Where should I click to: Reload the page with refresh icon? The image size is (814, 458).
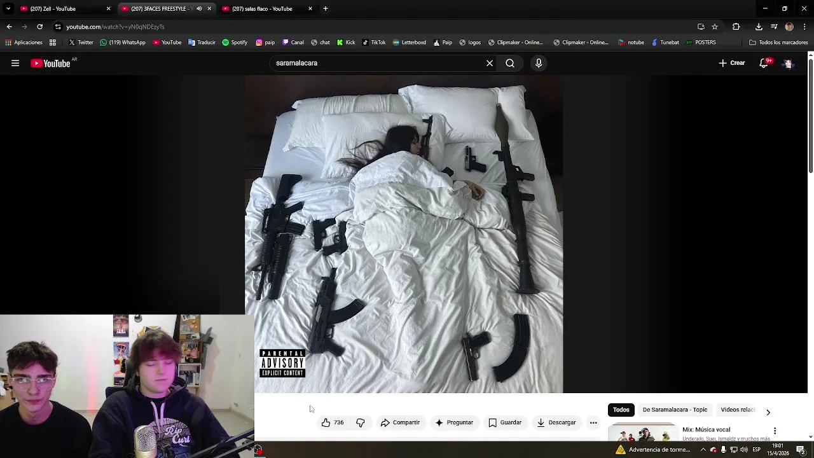[39, 27]
